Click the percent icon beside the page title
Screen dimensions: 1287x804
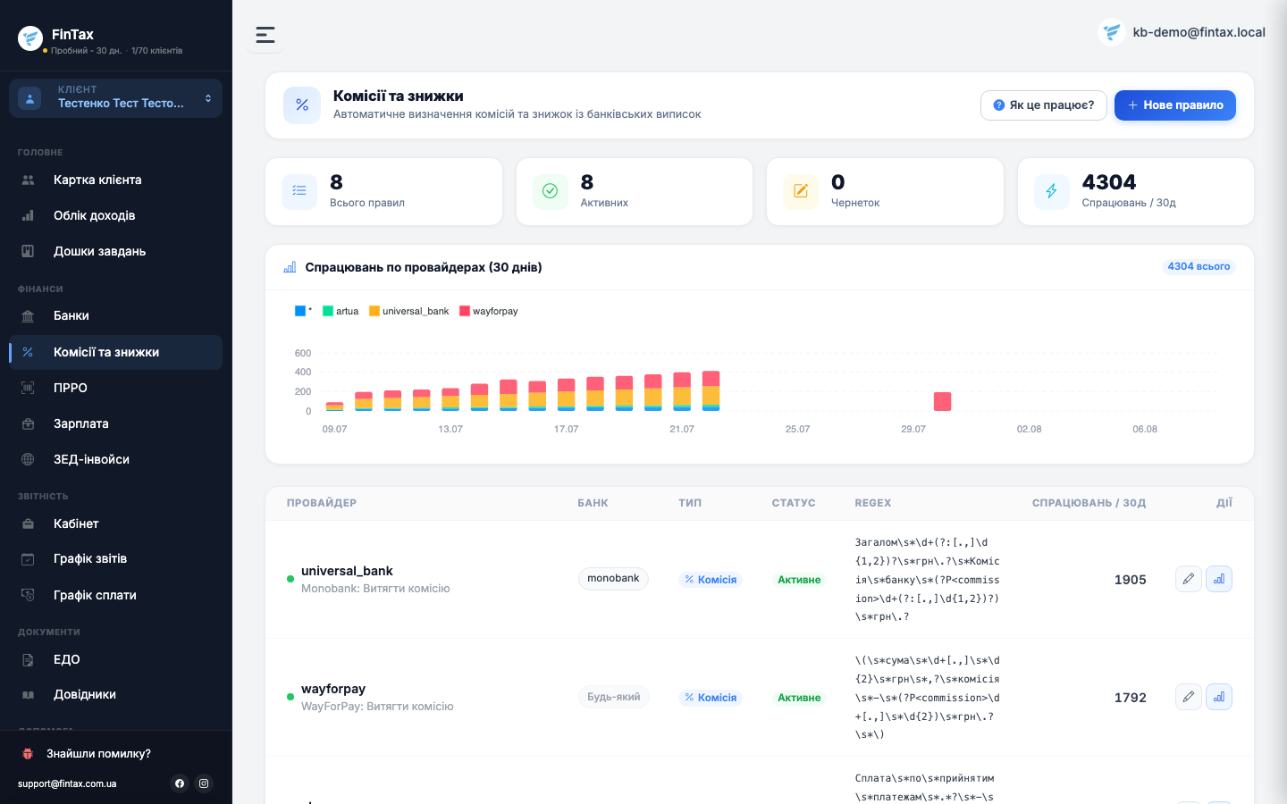coord(302,105)
